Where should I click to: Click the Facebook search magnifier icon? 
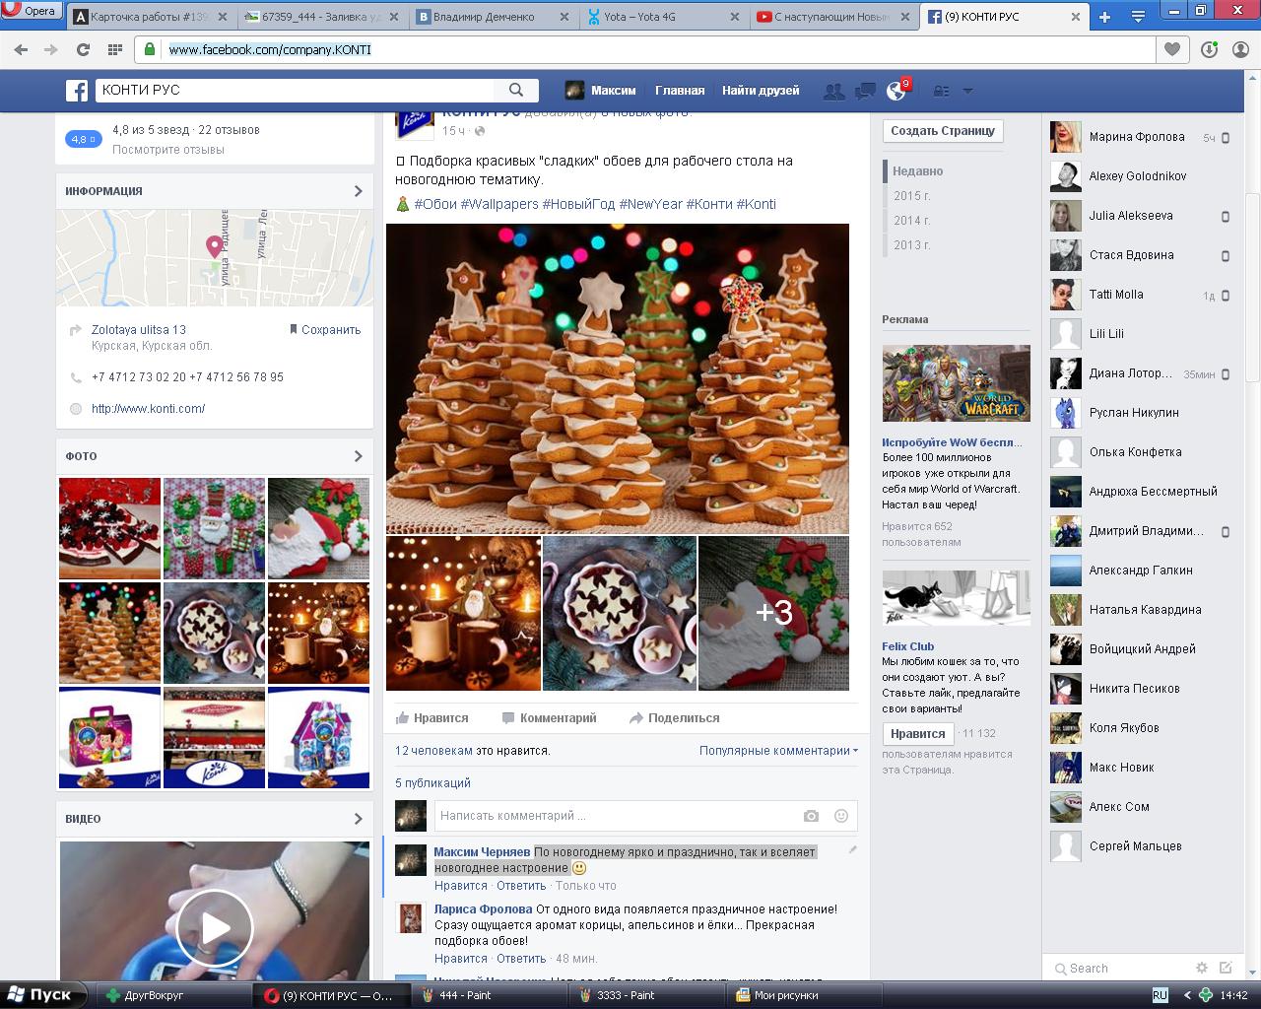[x=516, y=90]
